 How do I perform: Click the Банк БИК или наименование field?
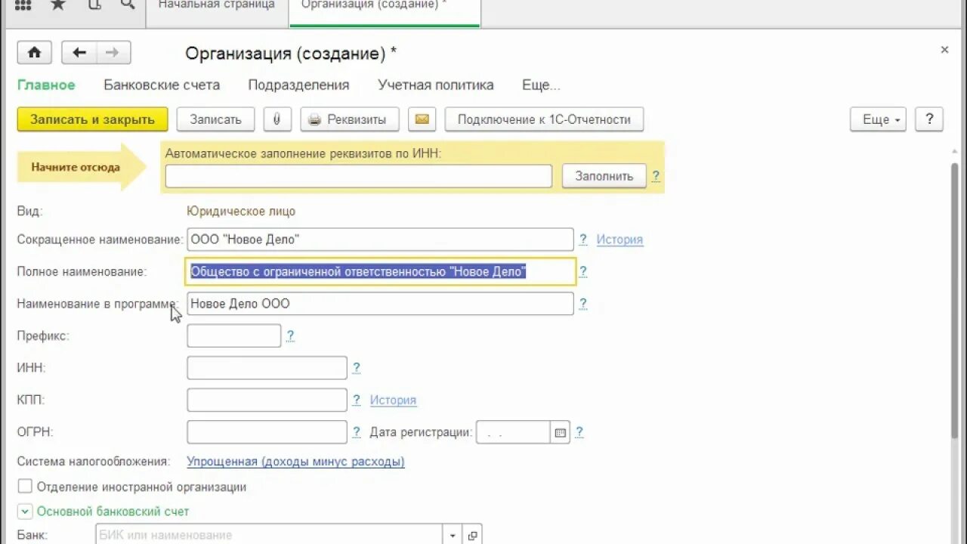(270, 536)
